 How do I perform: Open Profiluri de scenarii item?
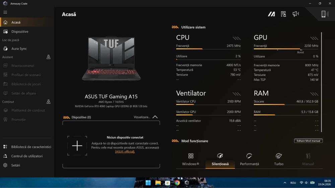tap(27, 75)
